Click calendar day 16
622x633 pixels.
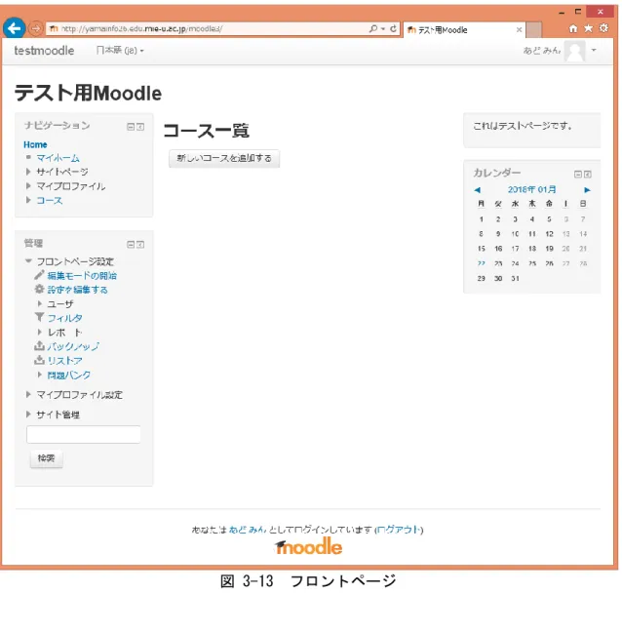[498, 249]
